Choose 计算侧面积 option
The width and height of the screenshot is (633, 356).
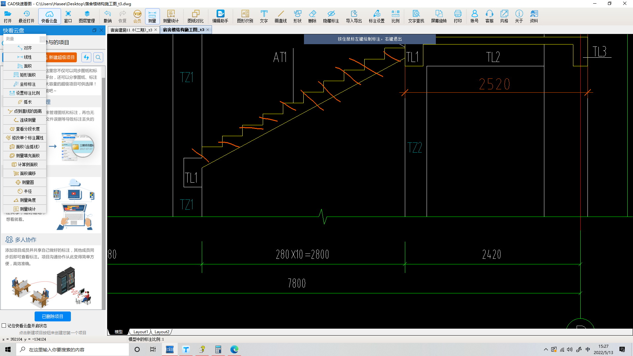pos(25,164)
